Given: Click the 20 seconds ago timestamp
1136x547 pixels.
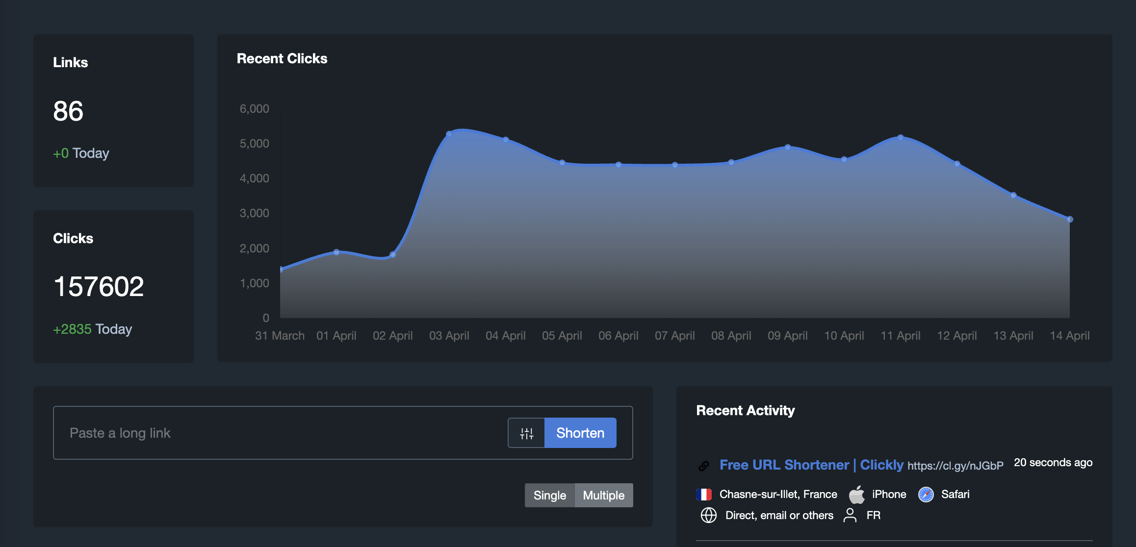Looking at the screenshot, I should click(1053, 463).
